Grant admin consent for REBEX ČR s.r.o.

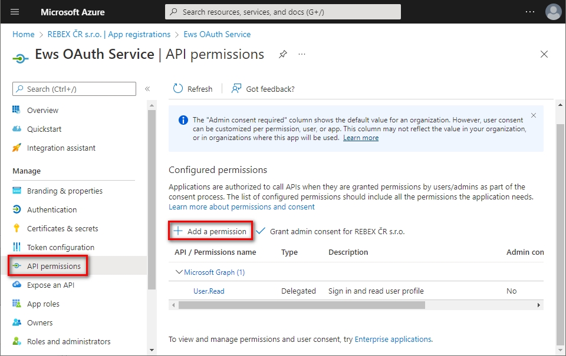click(x=330, y=231)
